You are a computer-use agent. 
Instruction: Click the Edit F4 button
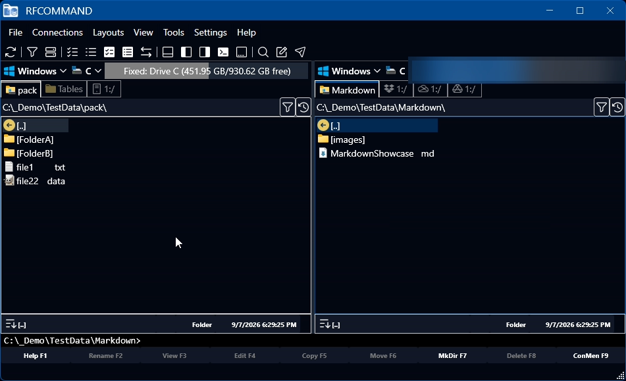[245, 355]
